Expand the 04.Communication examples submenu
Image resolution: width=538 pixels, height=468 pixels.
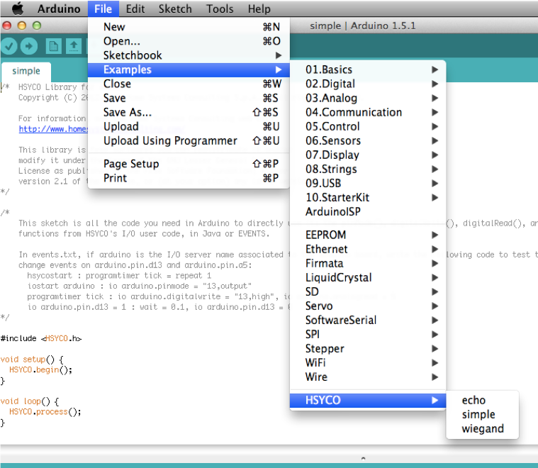[x=368, y=112]
